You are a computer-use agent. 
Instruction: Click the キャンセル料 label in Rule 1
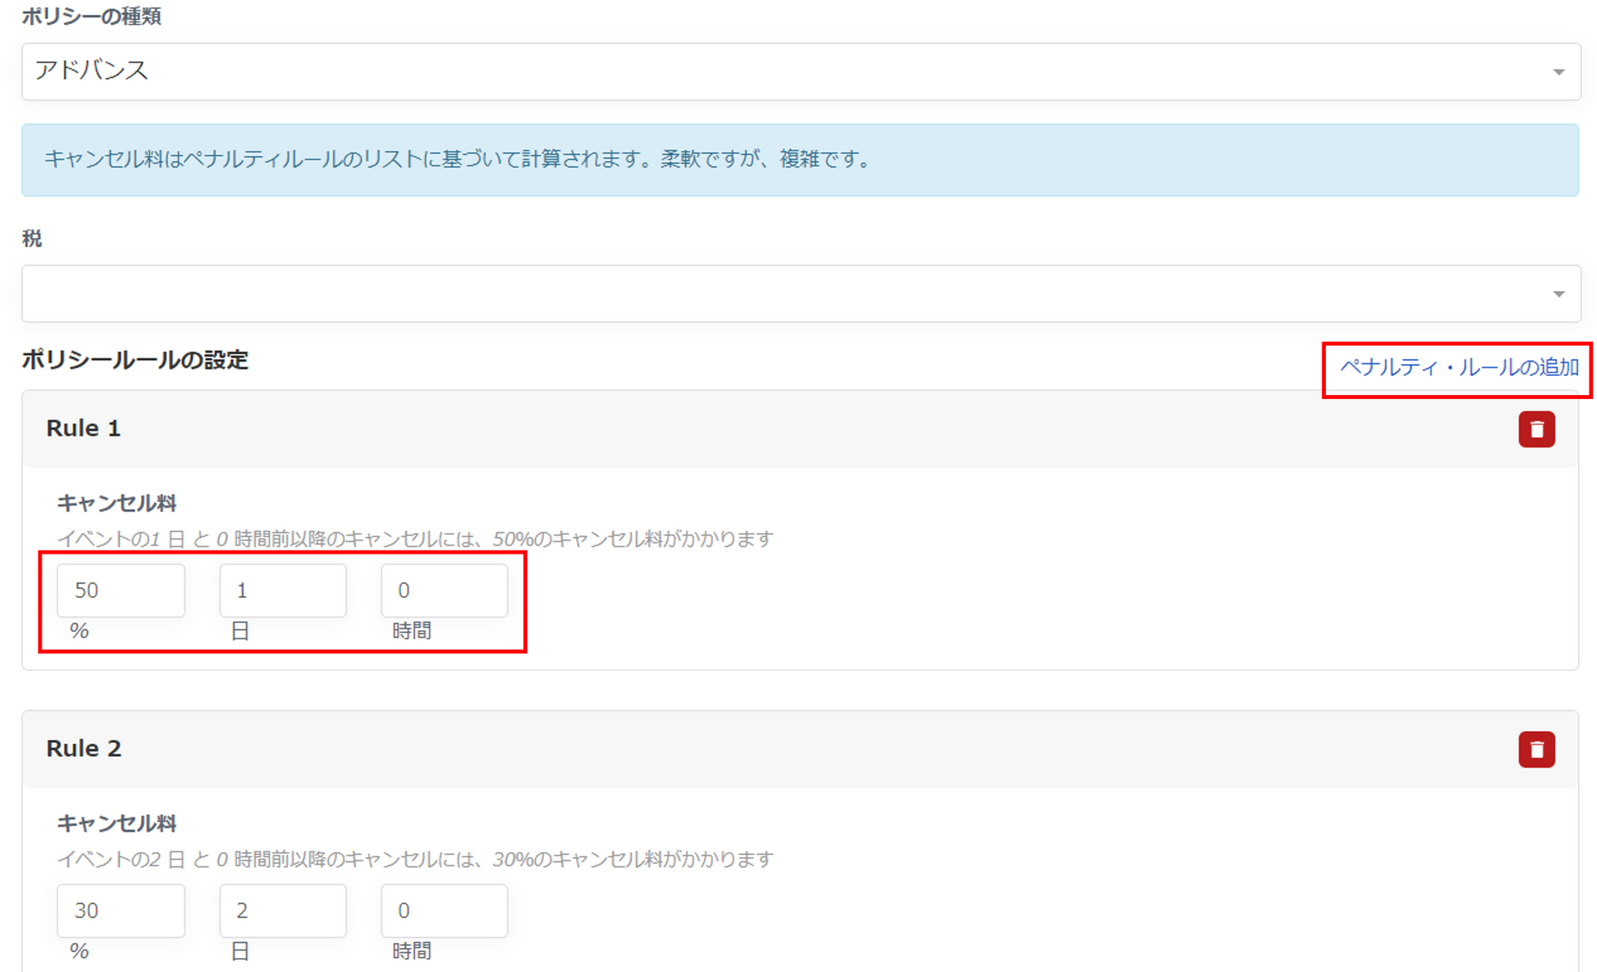(116, 503)
